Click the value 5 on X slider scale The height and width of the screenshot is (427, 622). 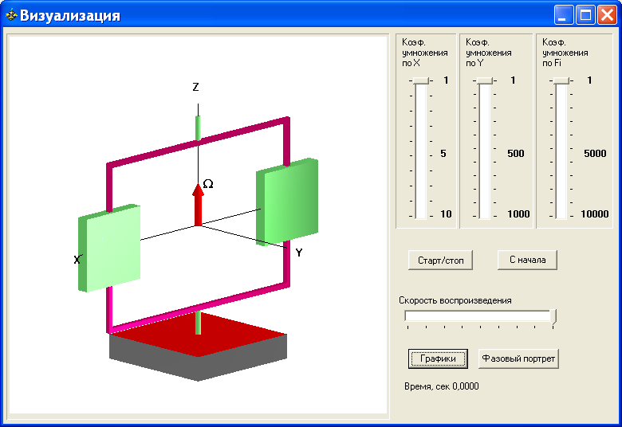click(443, 154)
